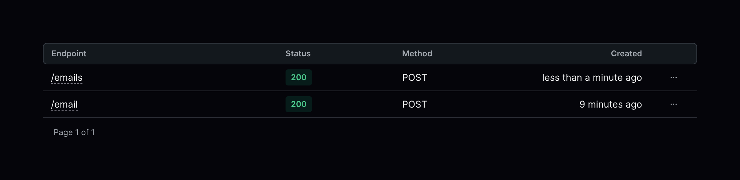Click the Endpoint column header

coord(69,54)
